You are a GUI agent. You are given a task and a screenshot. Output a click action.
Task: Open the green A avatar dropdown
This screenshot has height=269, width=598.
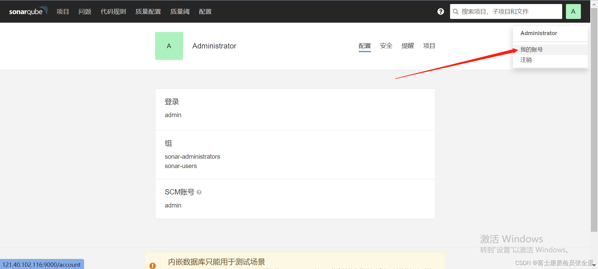(573, 11)
